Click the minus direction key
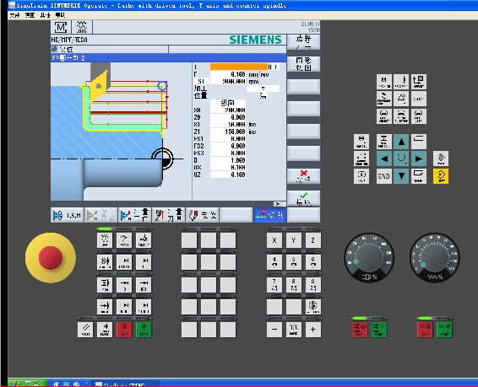Image resolution: width=478 pixels, height=387 pixels. 274,330
